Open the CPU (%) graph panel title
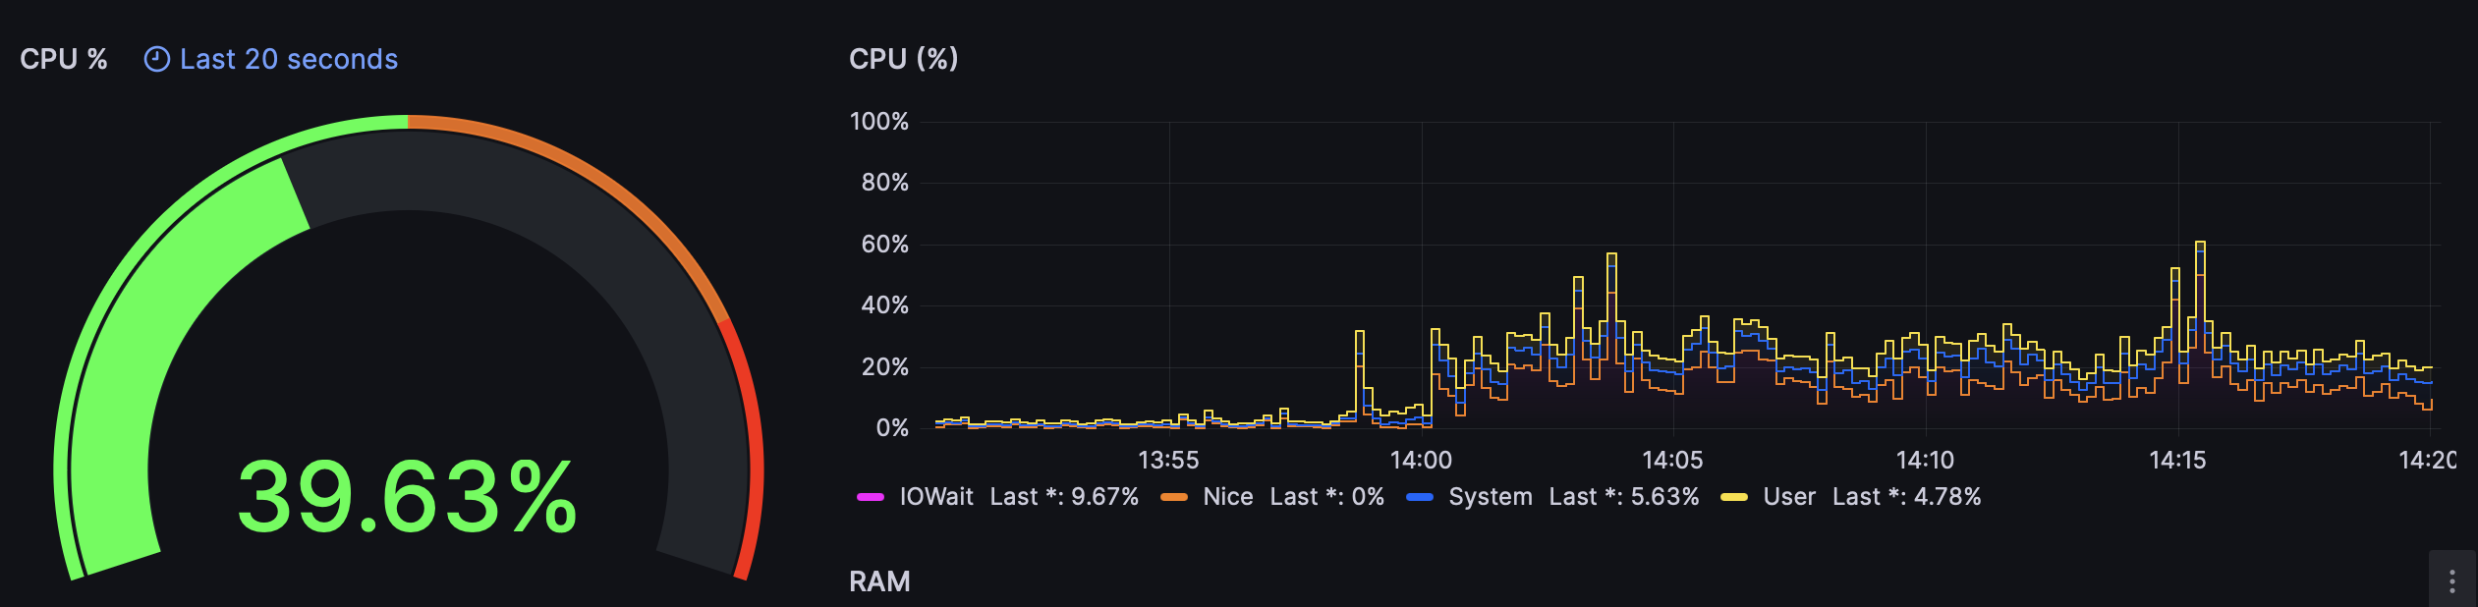The width and height of the screenshot is (2478, 607). click(x=904, y=59)
